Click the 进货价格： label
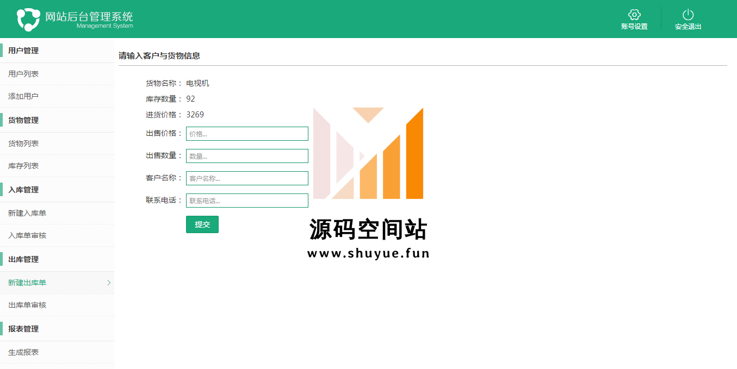 [x=164, y=115]
